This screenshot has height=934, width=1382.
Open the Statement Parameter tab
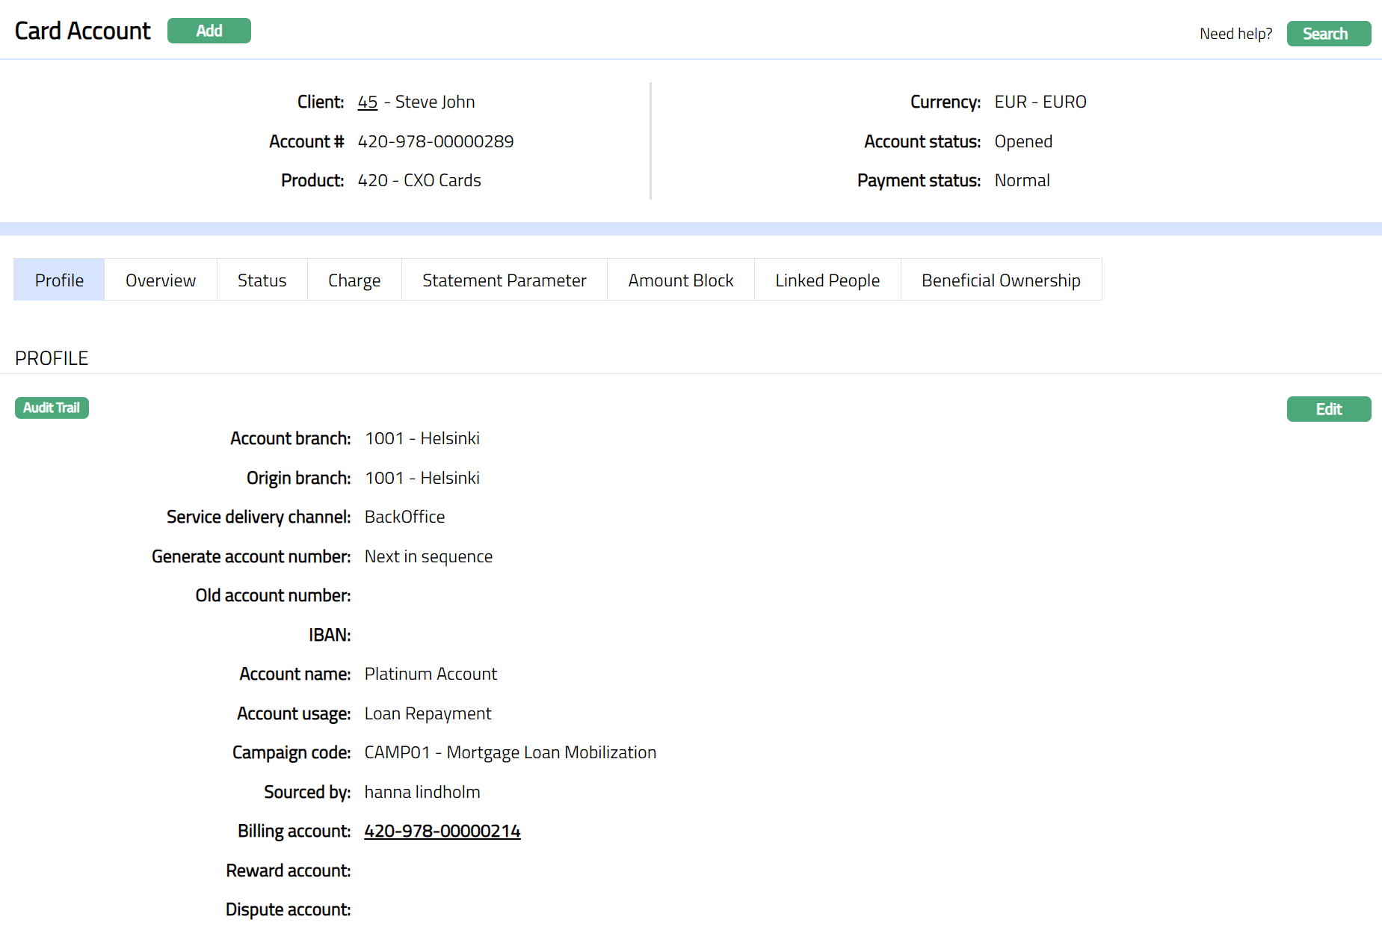(504, 280)
